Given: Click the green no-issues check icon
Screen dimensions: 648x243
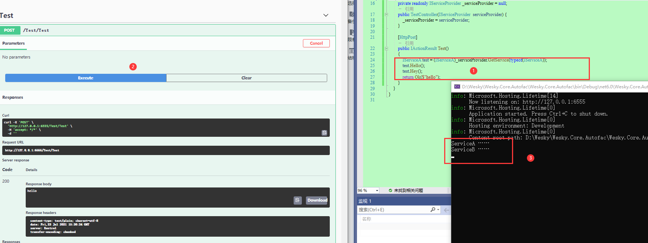Looking at the screenshot, I should click(391, 190).
